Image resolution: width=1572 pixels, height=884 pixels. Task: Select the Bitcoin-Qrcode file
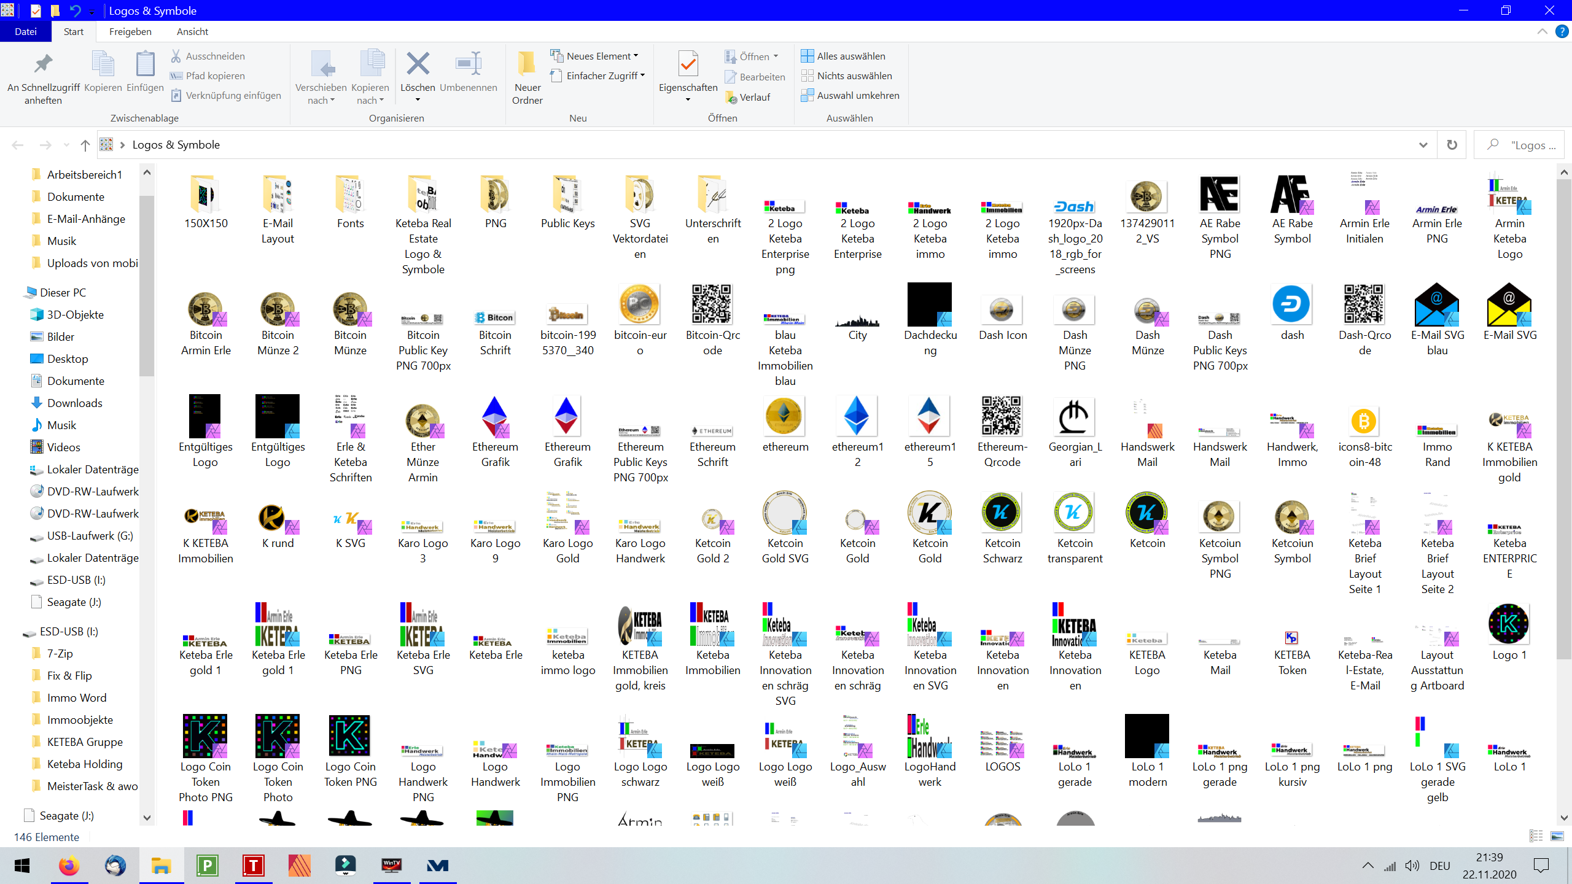click(x=712, y=320)
